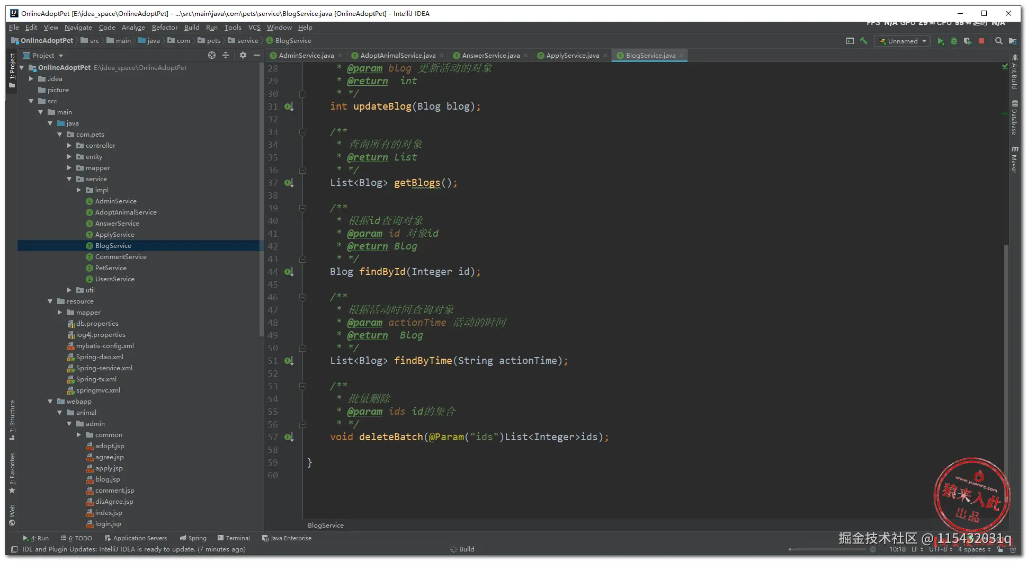
Task: Expand the controller package in tree
Action: pos(69,146)
